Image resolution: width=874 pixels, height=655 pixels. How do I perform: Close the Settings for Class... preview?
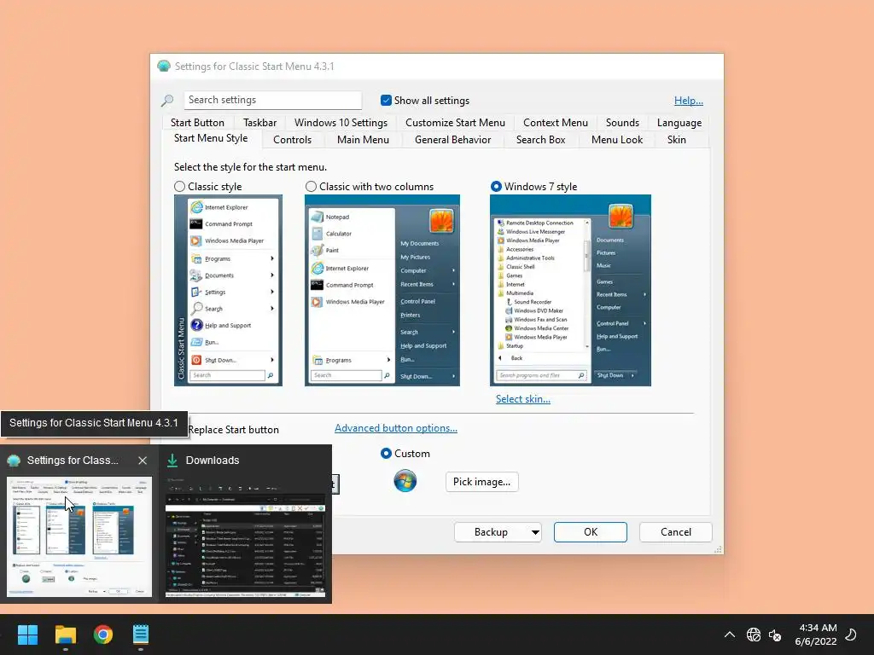tap(143, 460)
